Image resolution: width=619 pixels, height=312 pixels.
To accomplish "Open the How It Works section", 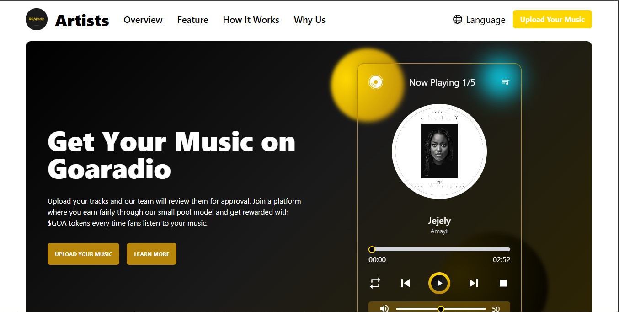I will [251, 20].
